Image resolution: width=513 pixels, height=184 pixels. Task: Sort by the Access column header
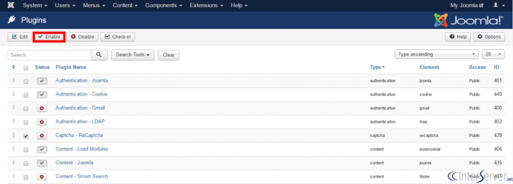pos(477,67)
